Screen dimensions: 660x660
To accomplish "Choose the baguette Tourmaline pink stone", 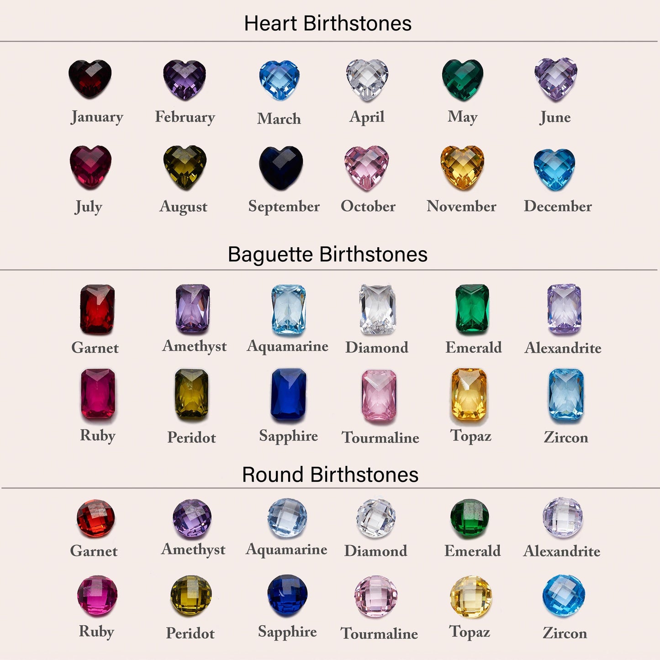I will (x=379, y=396).
